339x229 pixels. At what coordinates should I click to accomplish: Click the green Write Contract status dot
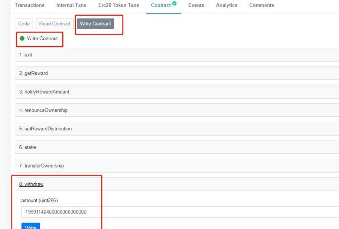pos(22,39)
